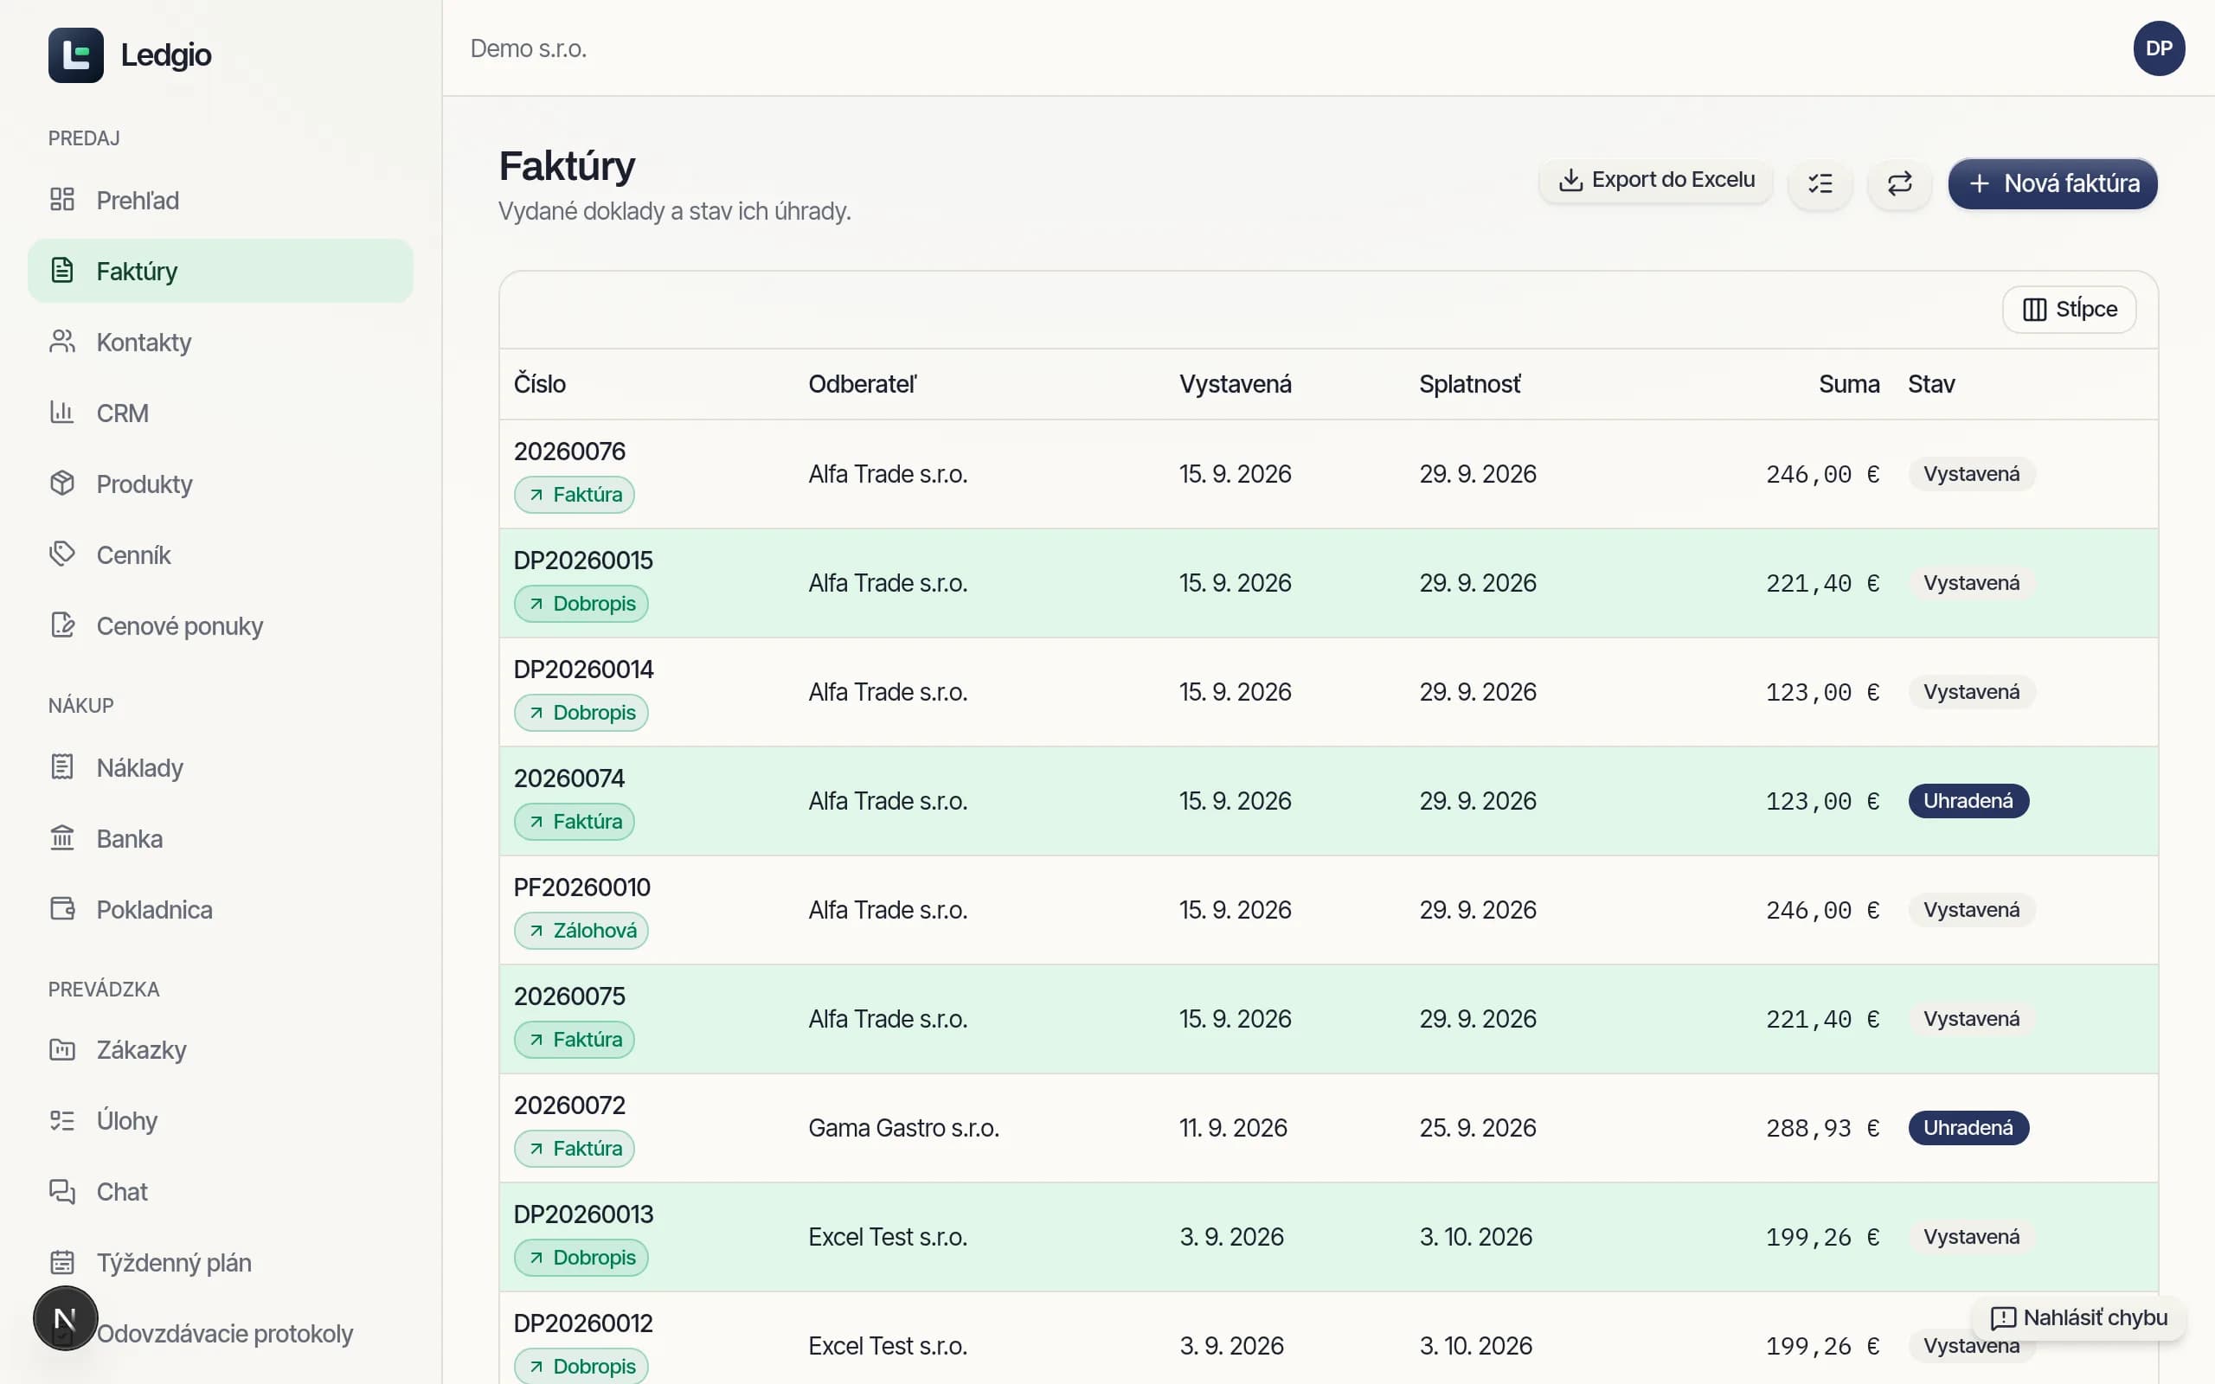Open the DP user avatar menu
Screen dimensions: 2215x1384
[2158, 48]
